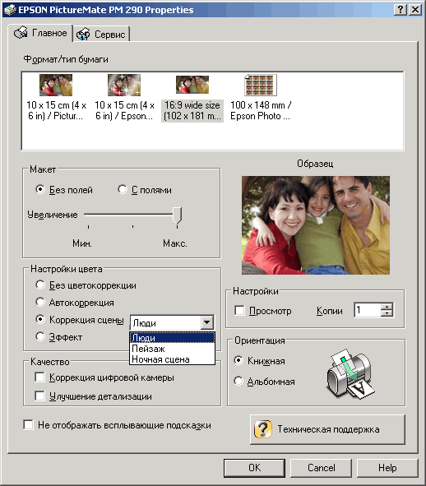Select the С полями radio button
Viewport: 426px width, 486px height.
123,189
